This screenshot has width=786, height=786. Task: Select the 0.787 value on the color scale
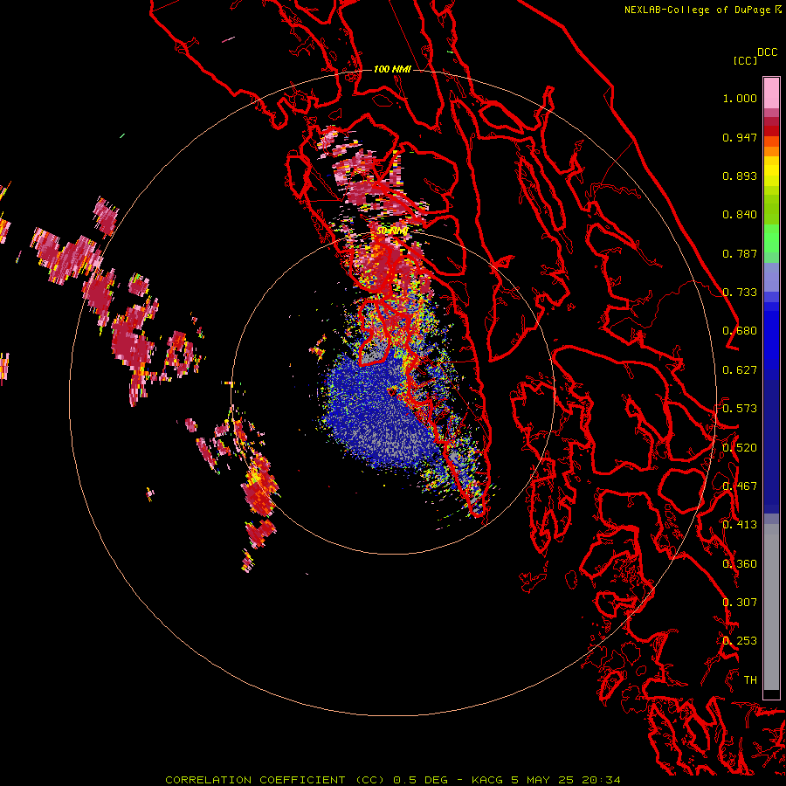[x=740, y=253]
